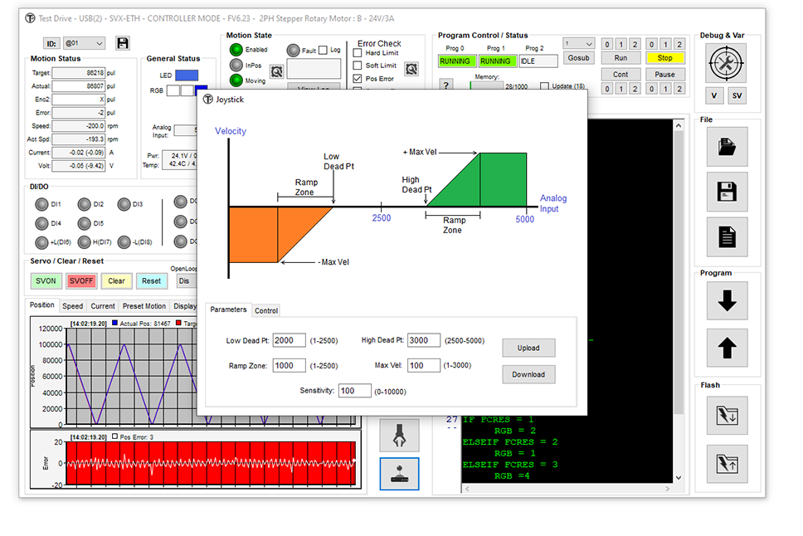The width and height of the screenshot is (803, 536).
Task: Click the document icon in File panel
Action: pos(727,236)
